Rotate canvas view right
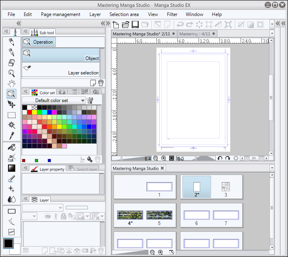The height and width of the screenshot is (257, 288). pos(227,158)
